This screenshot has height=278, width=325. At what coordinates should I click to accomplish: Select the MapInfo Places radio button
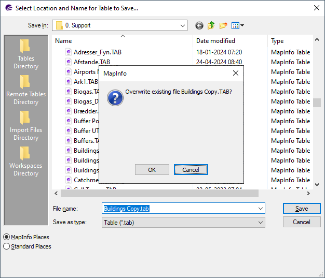point(6,237)
